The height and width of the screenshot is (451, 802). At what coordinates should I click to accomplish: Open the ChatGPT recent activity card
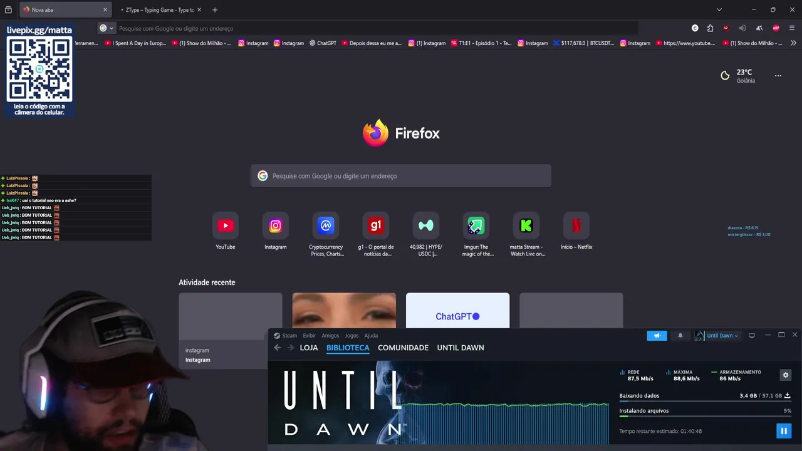(457, 311)
